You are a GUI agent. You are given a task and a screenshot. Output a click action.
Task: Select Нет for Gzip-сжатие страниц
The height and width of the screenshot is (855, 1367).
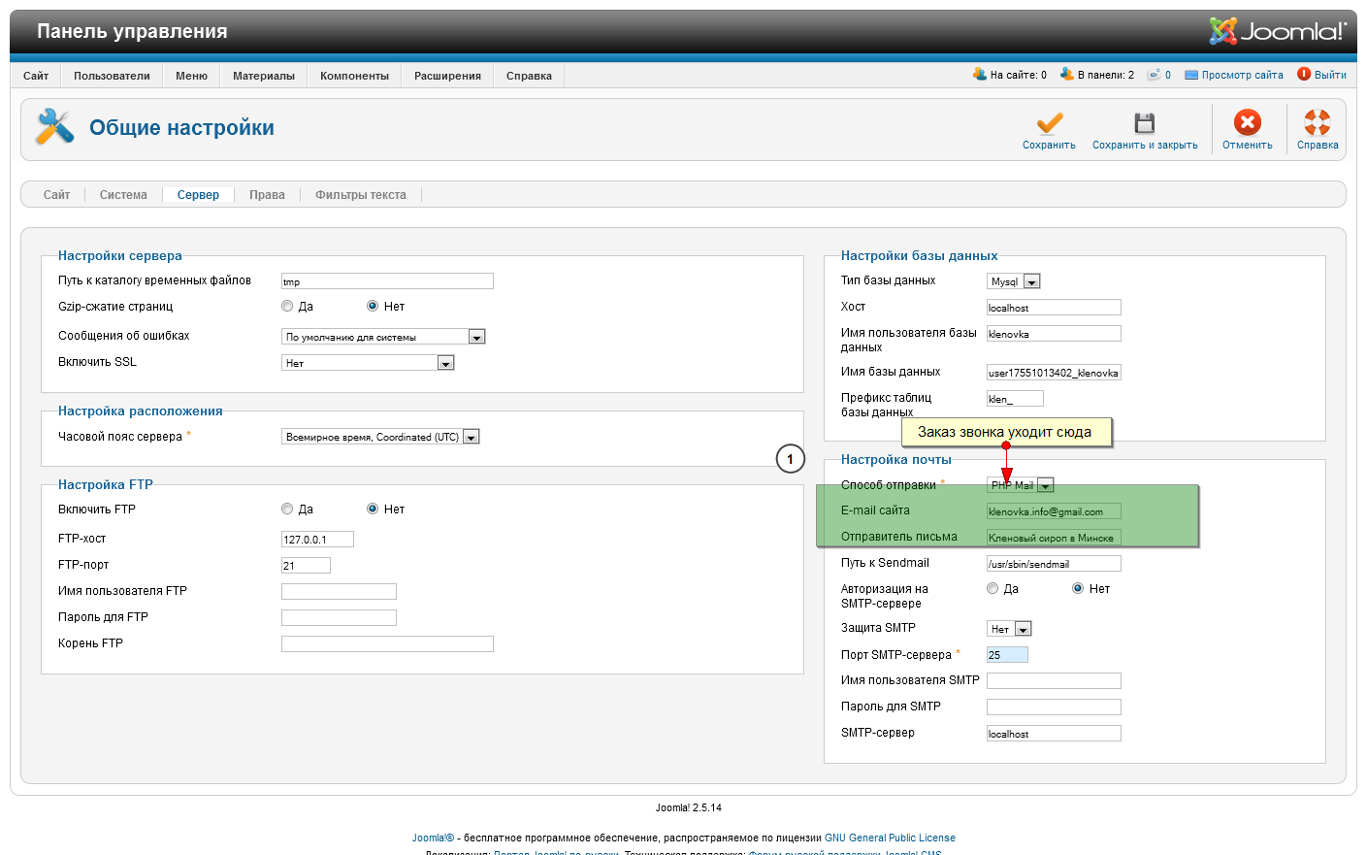click(373, 306)
